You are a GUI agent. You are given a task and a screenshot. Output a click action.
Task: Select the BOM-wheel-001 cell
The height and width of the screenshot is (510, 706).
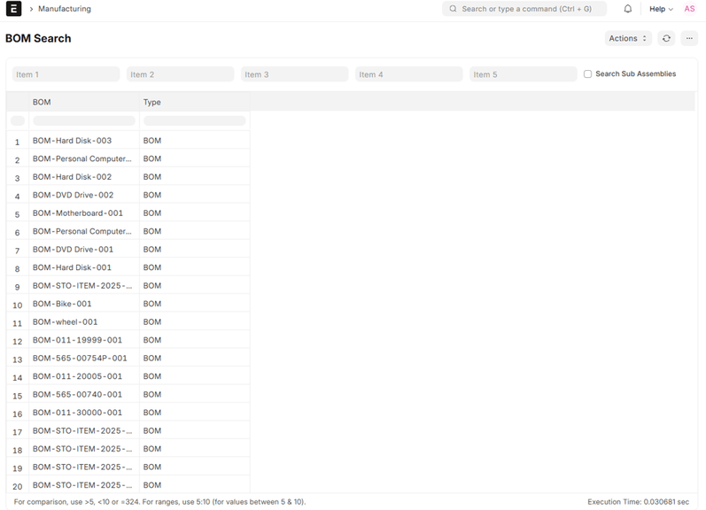[84, 321]
